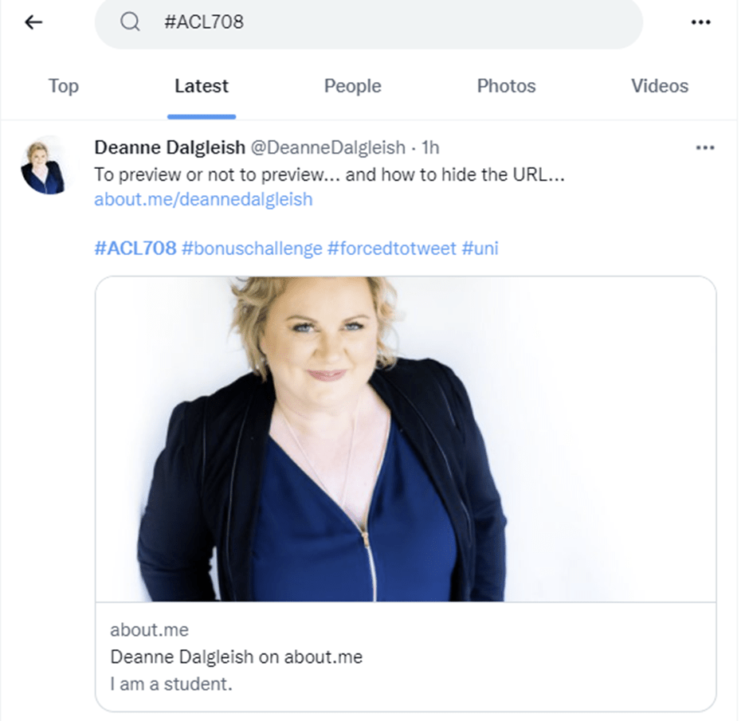Click Deanne Dalgleish's profile avatar
Viewport: 749px width, 721px height.
[x=43, y=167]
